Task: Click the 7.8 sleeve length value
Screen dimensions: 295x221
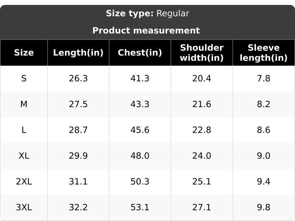Action: pyautogui.click(x=264, y=78)
